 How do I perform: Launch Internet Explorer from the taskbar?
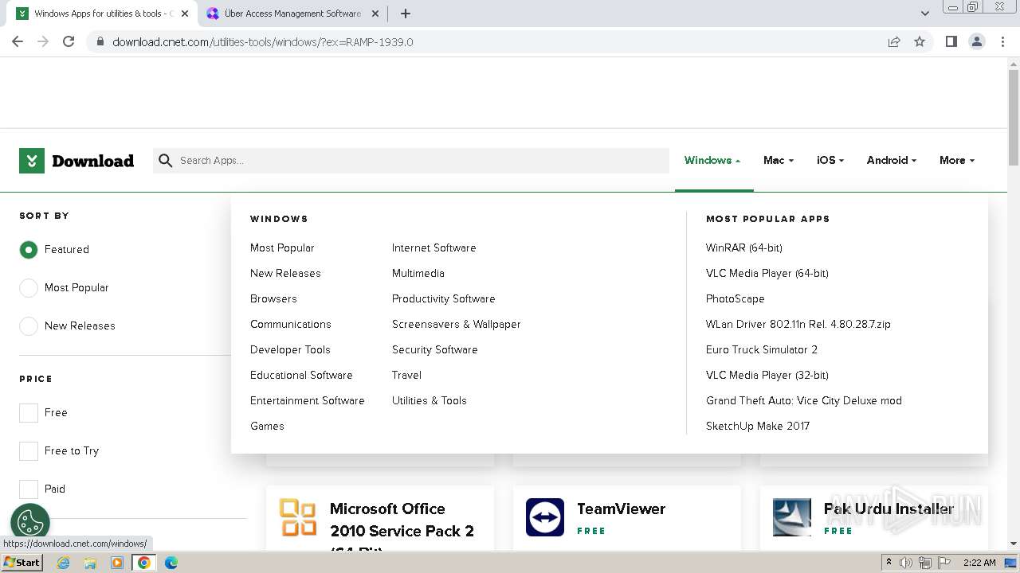64,563
